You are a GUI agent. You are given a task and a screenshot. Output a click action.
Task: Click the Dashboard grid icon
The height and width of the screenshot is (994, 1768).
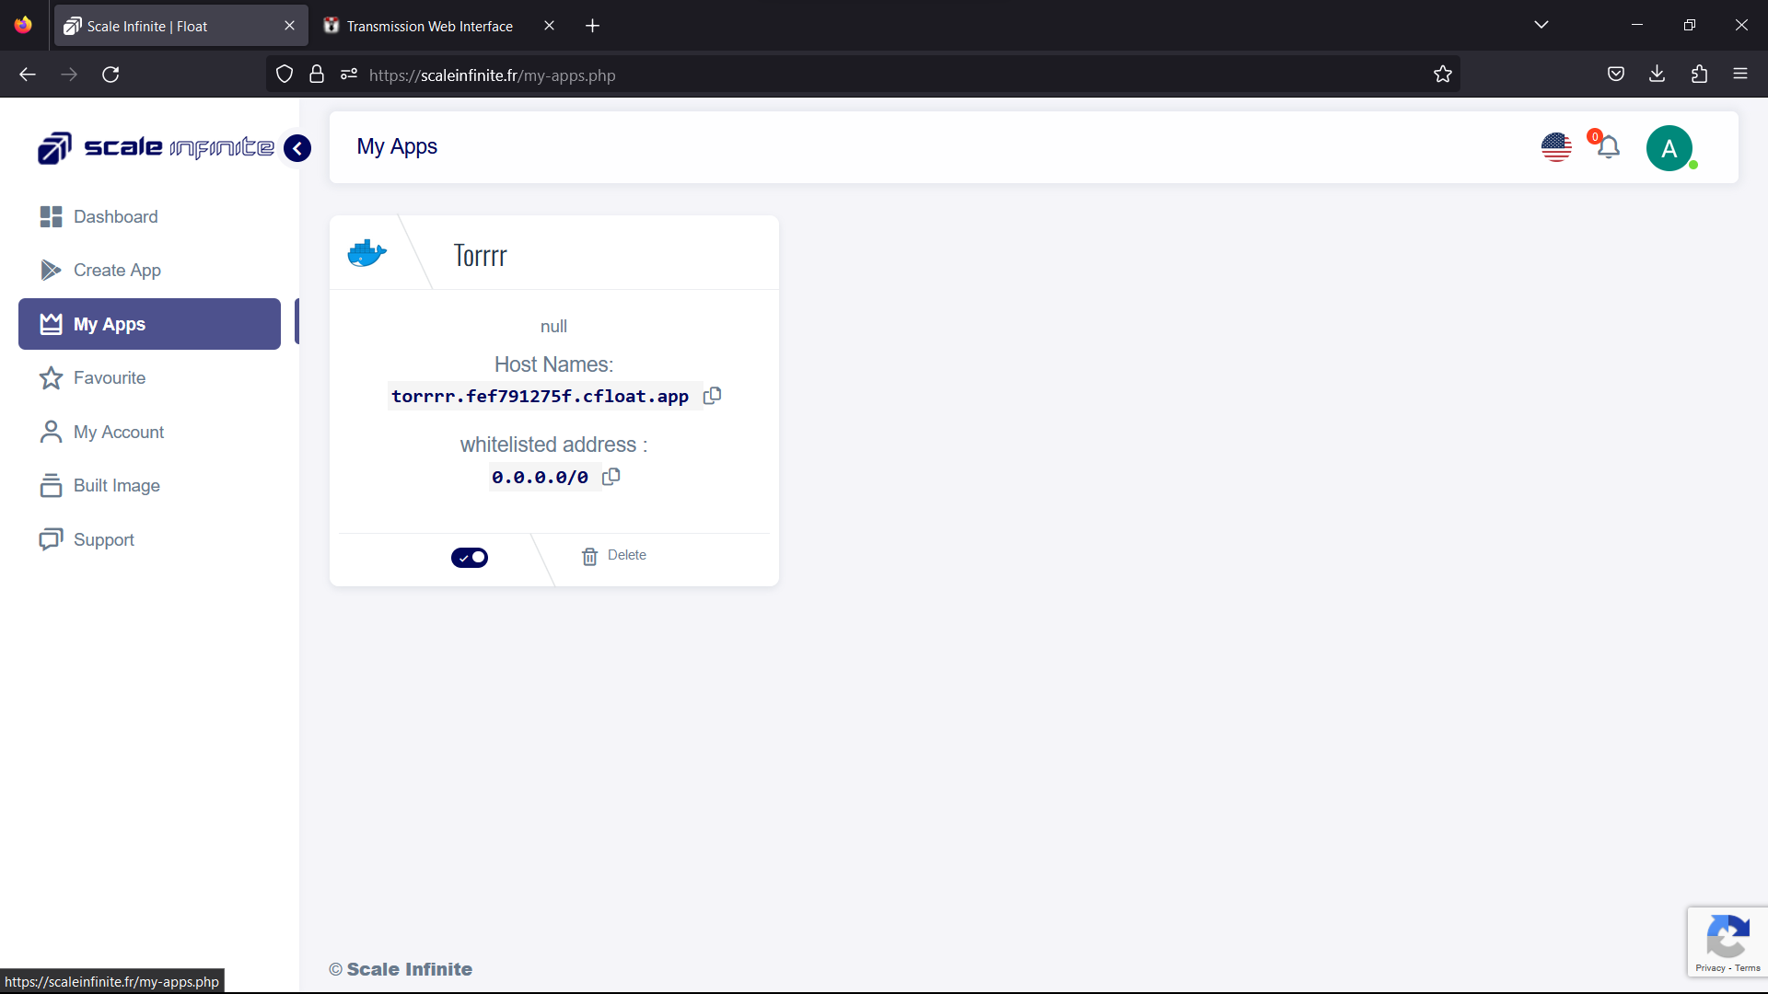click(x=51, y=216)
